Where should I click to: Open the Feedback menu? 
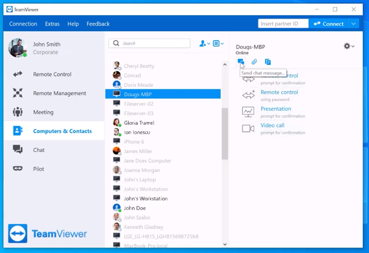tap(98, 24)
